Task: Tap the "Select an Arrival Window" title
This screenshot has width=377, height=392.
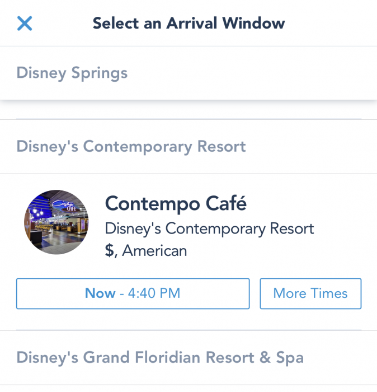Action: 189,24
